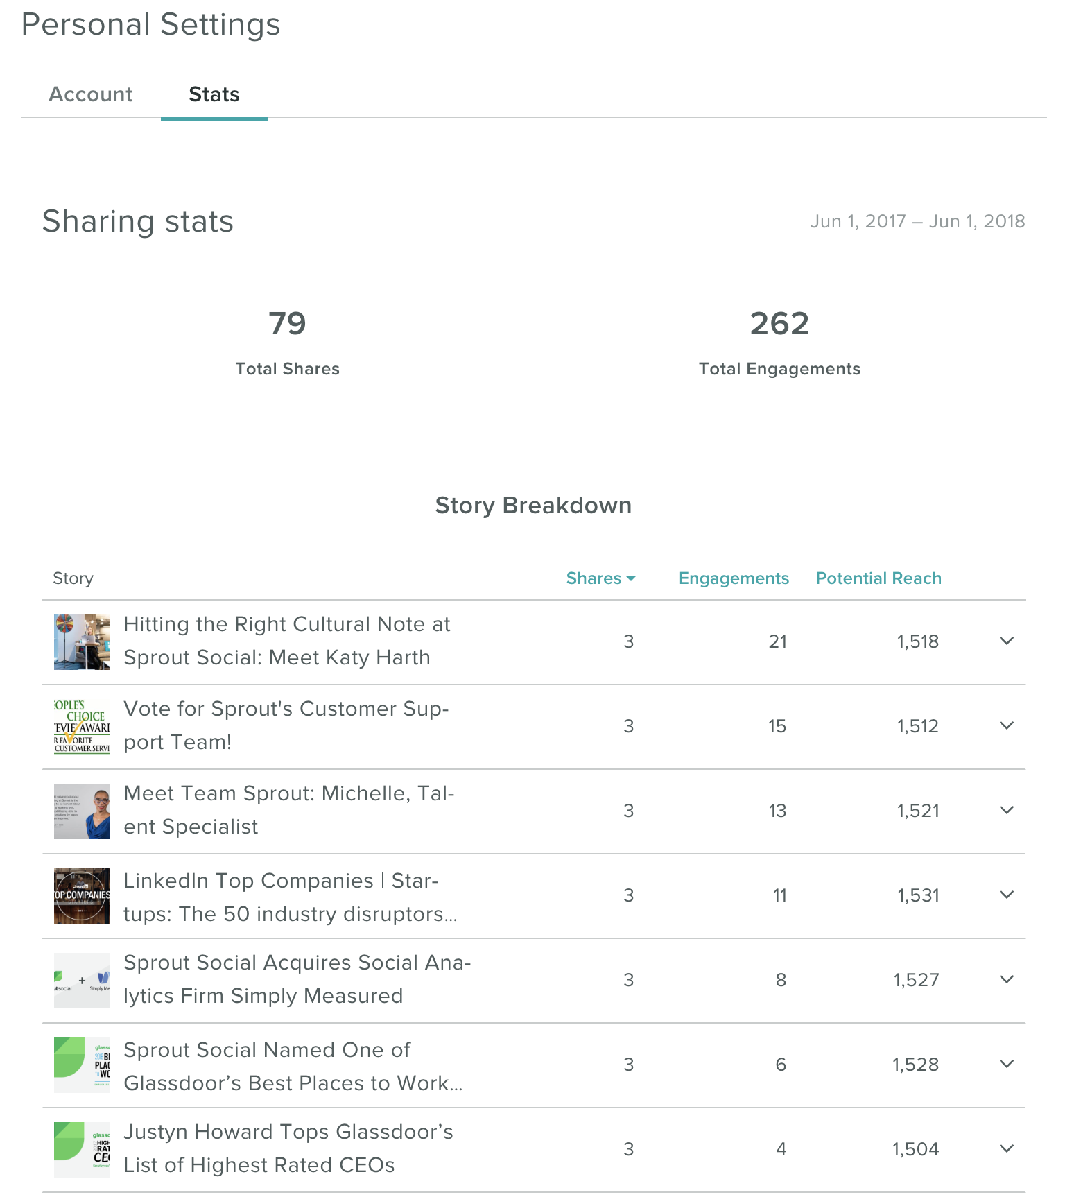Open story Sprout Social Named One of Glassdoor's
1065x1197 pixels.
[293, 1067]
